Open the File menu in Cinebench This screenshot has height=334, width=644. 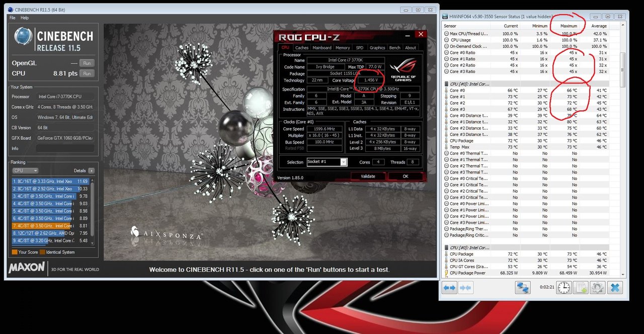[x=13, y=18]
